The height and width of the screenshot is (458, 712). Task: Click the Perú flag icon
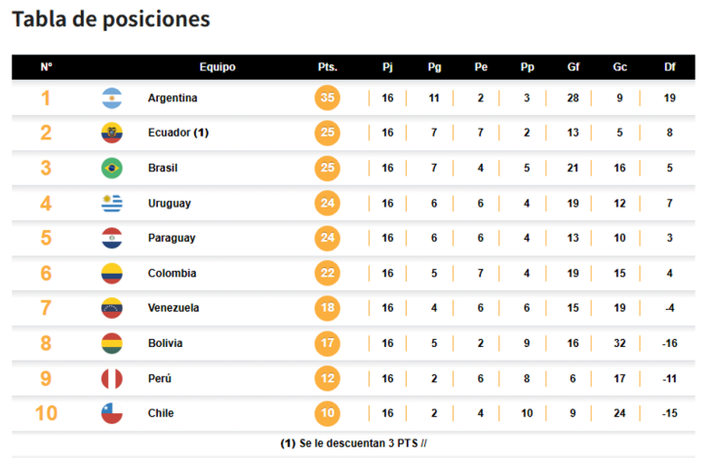(112, 378)
